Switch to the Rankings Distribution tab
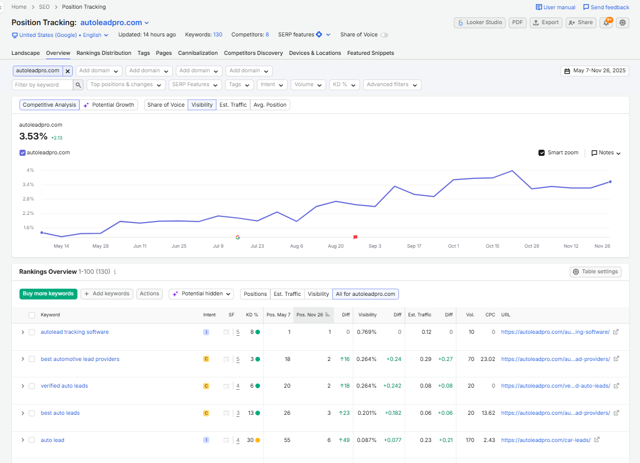 (104, 53)
